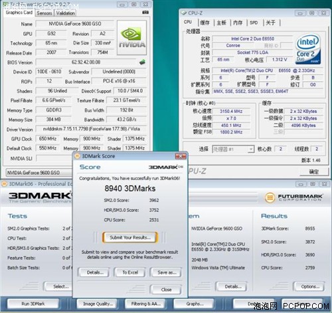Screen dimensions: 332x313
Task: Click the NVIDIA logo in GPU-Z
Action: [132, 37]
